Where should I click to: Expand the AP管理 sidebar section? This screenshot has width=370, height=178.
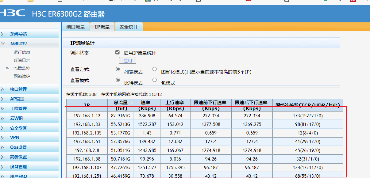[17, 99]
